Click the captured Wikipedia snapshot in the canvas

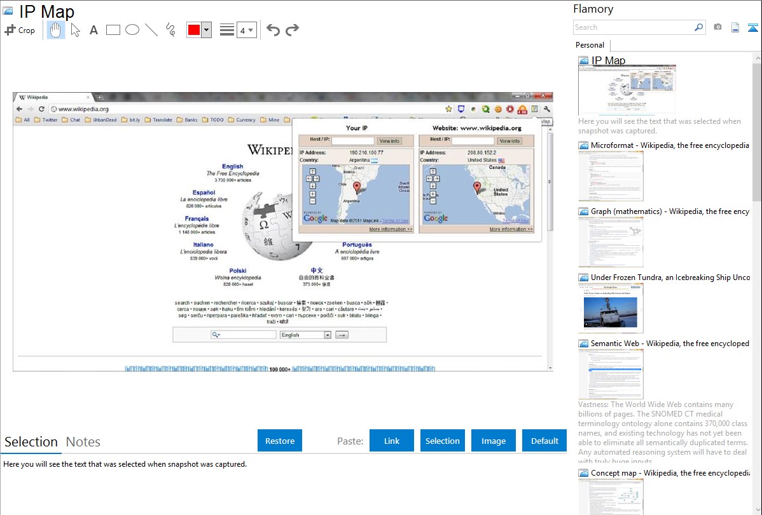pos(283,232)
